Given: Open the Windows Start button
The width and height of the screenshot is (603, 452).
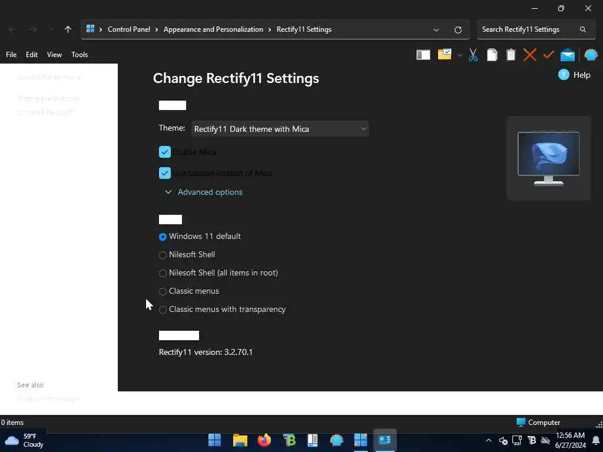Looking at the screenshot, I should [x=214, y=440].
